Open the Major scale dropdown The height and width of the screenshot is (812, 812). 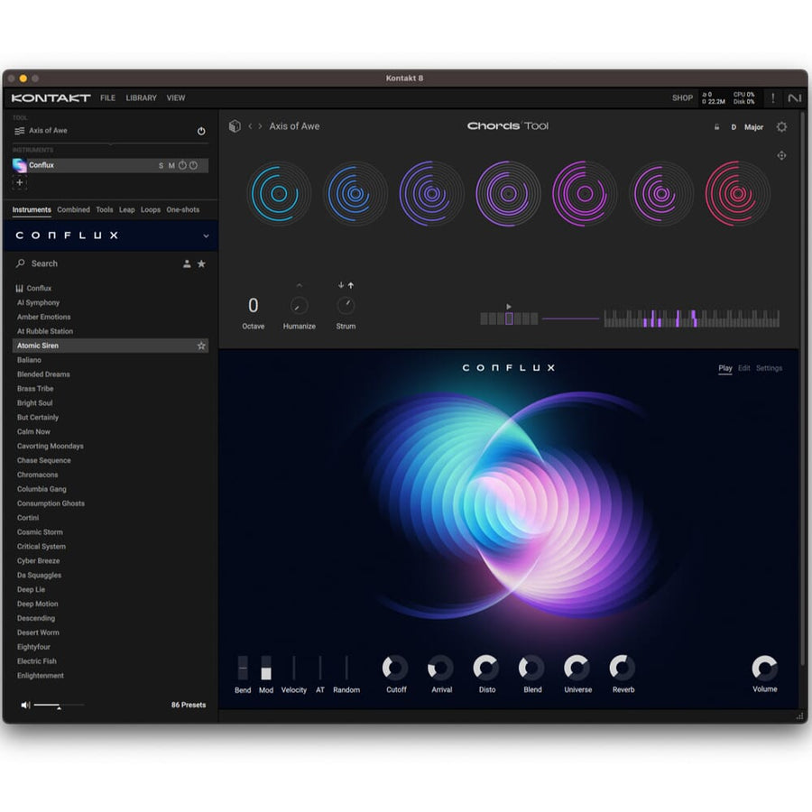(x=753, y=127)
